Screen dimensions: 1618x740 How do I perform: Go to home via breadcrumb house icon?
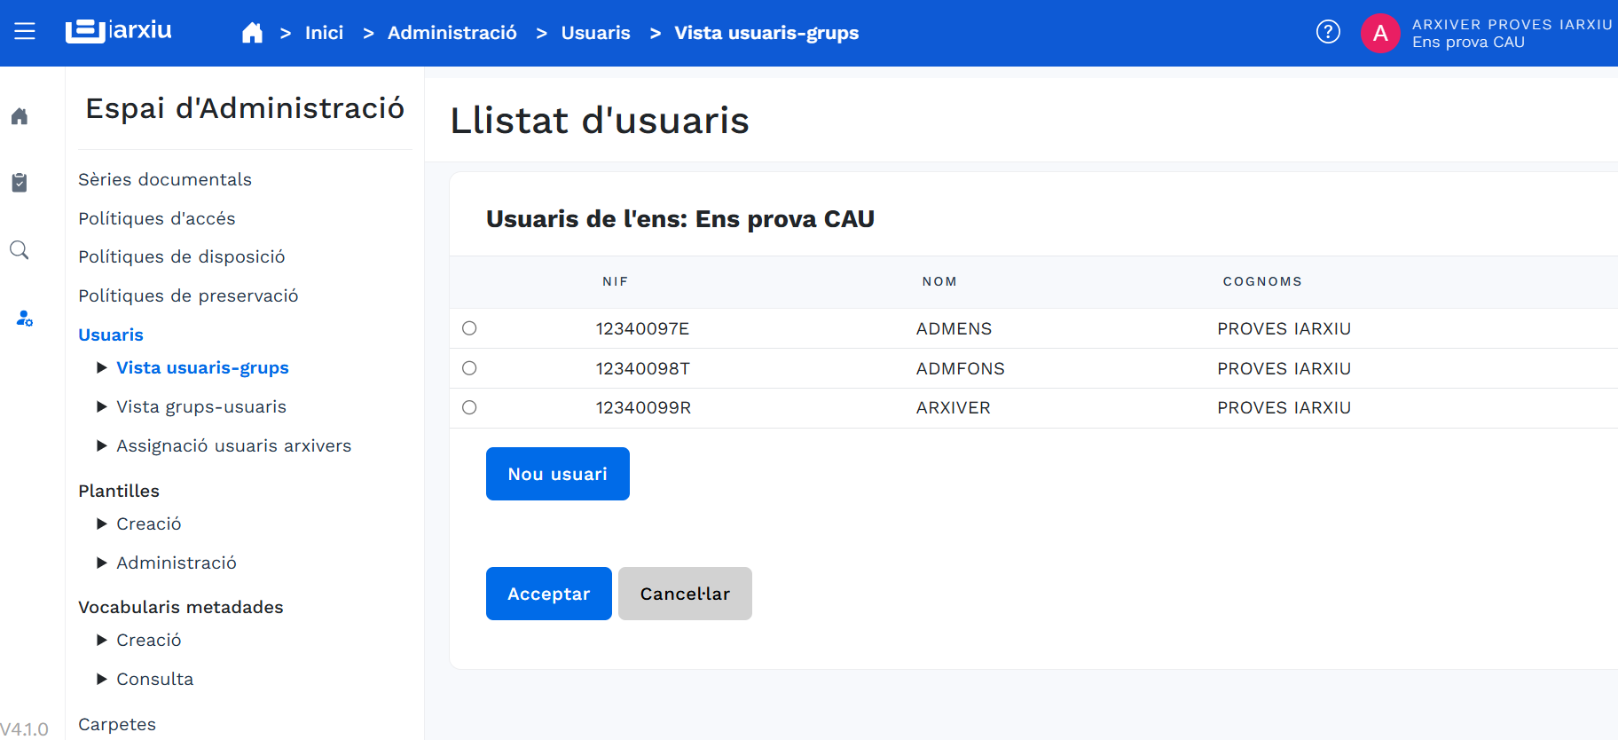[x=252, y=33]
